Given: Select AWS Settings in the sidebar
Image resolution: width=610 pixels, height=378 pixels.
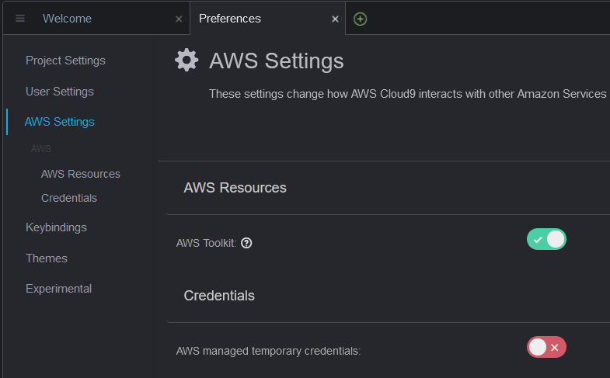Looking at the screenshot, I should [x=60, y=122].
